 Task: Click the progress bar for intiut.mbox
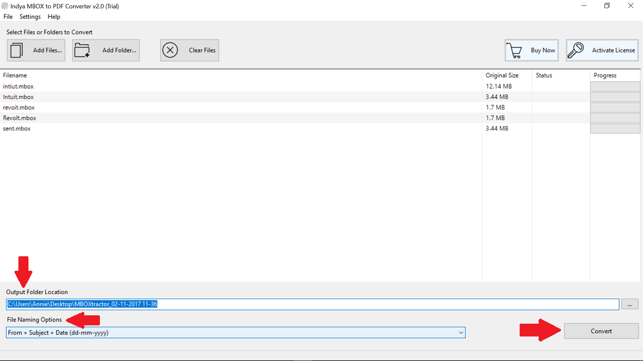(615, 86)
